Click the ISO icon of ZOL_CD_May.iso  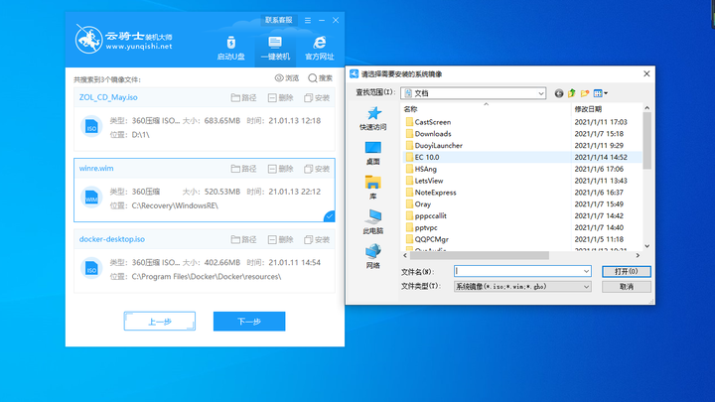coord(91,127)
